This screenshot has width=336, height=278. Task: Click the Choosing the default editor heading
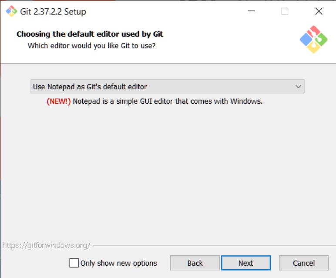(x=90, y=34)
